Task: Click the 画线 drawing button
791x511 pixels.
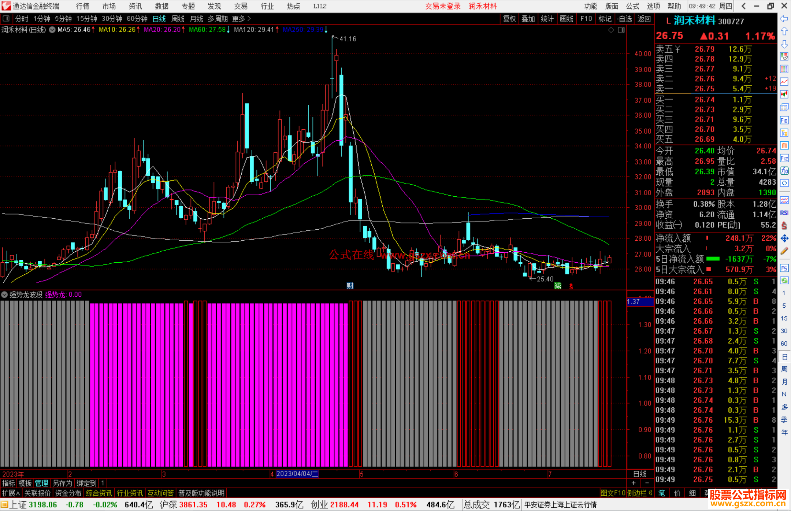Action: coord(567,19)
